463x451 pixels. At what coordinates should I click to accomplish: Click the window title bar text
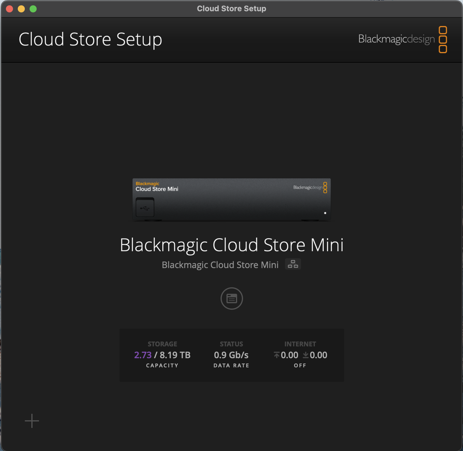[231, 9]
